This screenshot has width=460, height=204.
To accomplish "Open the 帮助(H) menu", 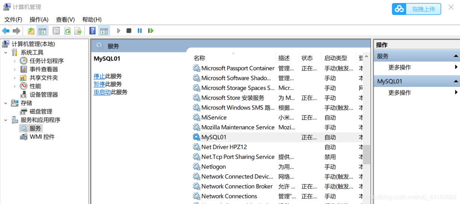I will tap(92, 19).
